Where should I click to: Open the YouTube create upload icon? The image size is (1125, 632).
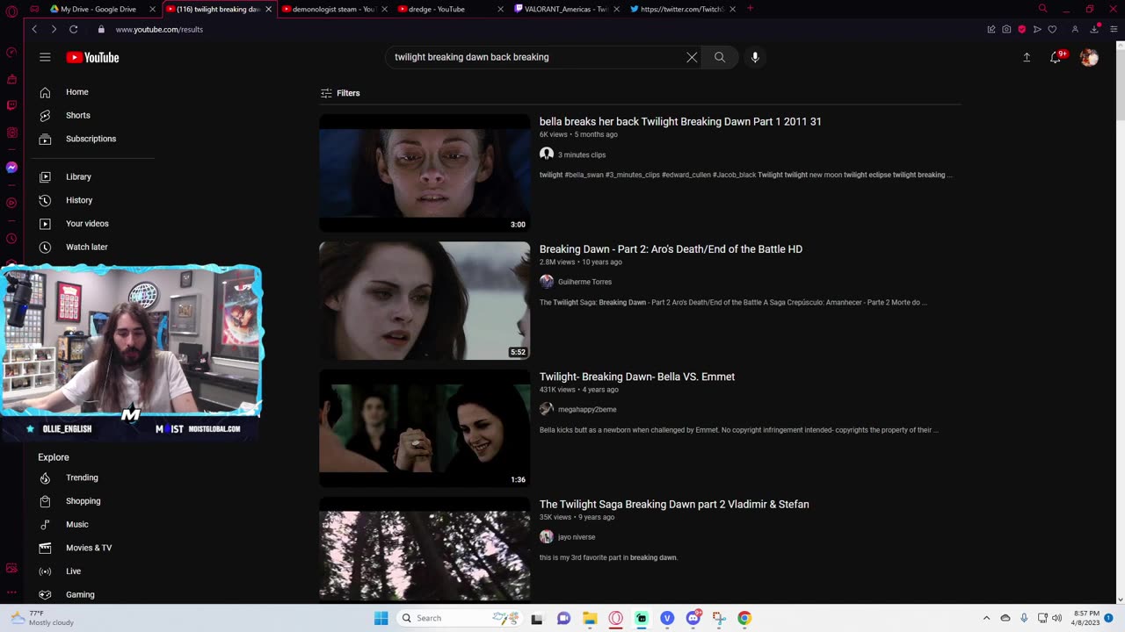point(1027,57)
